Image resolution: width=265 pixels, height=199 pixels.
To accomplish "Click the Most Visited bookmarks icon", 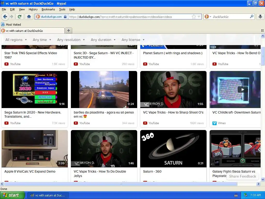I will pos(3,25).
